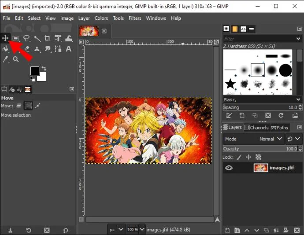This screenshot has height=235, width=304.
Task: Select the Rectangle Select tool
Action: [16, 38]
